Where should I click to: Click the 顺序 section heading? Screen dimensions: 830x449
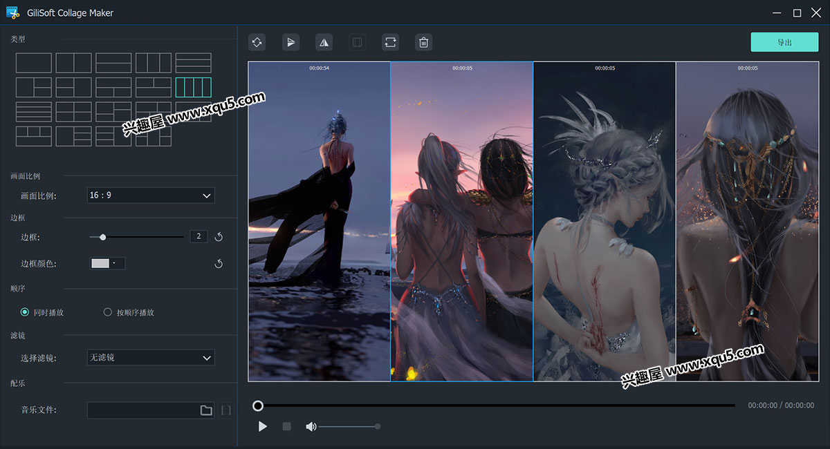[x=18, y=288]
